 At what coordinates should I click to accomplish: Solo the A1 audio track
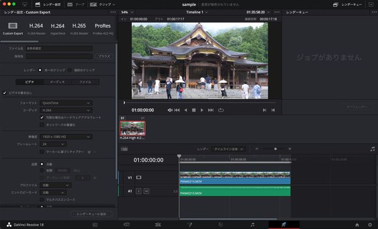point(139,191)
